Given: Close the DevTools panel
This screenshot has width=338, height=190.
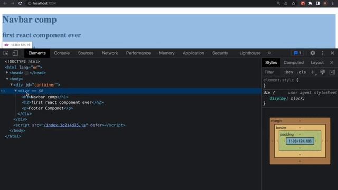Looking at the screenshot, I should (332, 53).
